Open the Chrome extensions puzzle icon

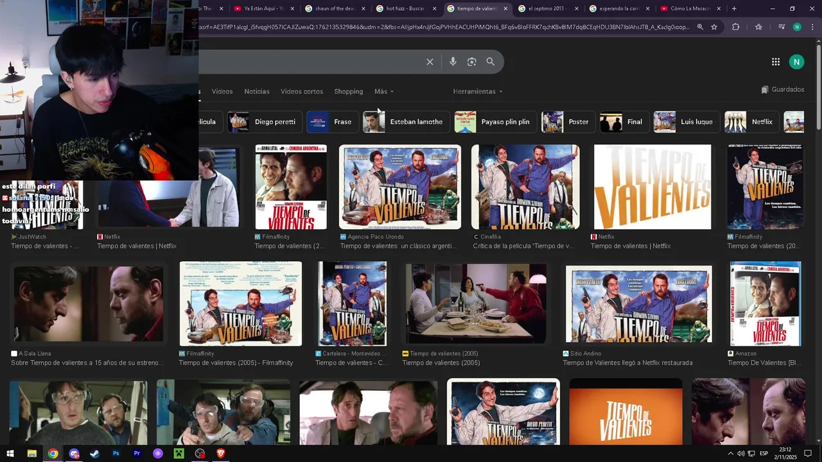[x=736, y=27]
